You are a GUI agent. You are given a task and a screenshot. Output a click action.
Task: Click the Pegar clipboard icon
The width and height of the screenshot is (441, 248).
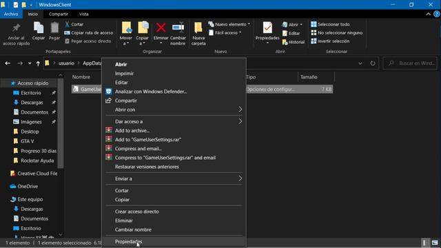(x=54, y=28)
